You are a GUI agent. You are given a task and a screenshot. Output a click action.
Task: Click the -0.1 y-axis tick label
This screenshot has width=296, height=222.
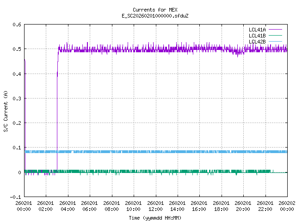tap(15, 197)
